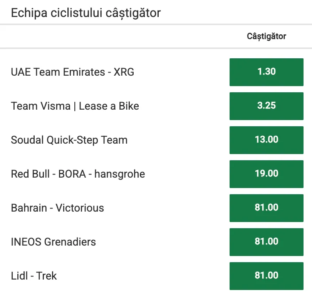The image size is (312, 295).
Task: Choose the 13.00 odds for Soudal Quick-Step
Action: (267, 140)
